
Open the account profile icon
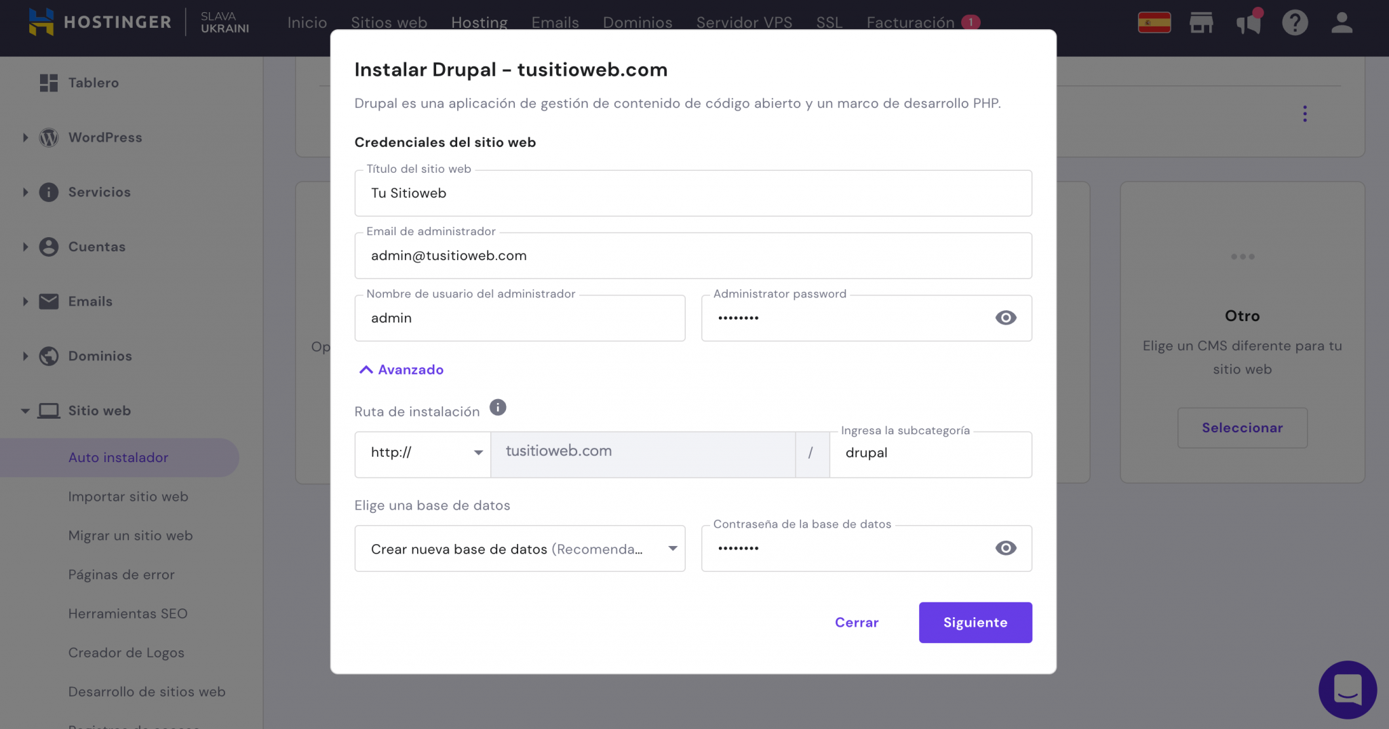click(1342, 22)
